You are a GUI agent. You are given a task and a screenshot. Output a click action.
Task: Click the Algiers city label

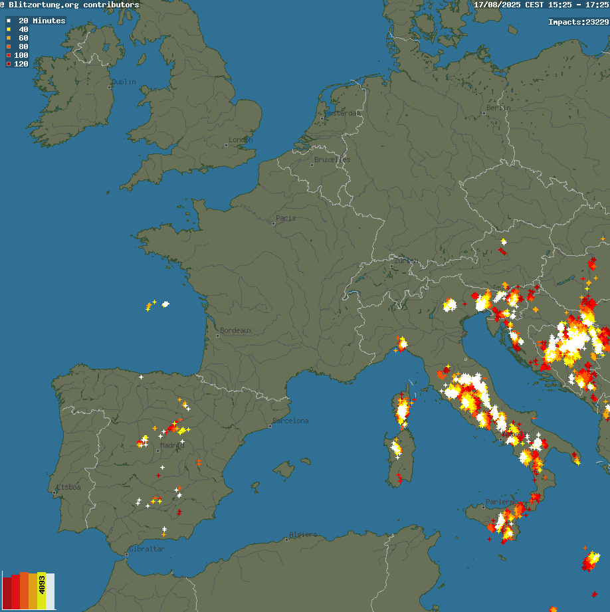[303, 534]
